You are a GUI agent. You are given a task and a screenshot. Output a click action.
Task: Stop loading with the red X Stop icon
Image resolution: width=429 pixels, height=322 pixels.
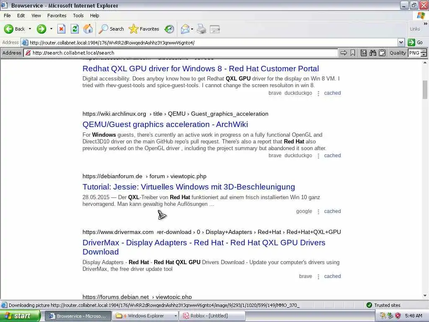[61, 29]
